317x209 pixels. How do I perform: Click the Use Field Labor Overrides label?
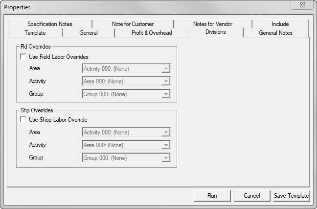(59, 57)
